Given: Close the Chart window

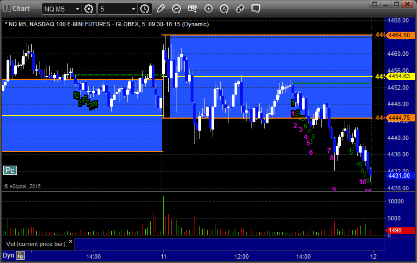Looking at the screenshot, I should pos(408,4).
